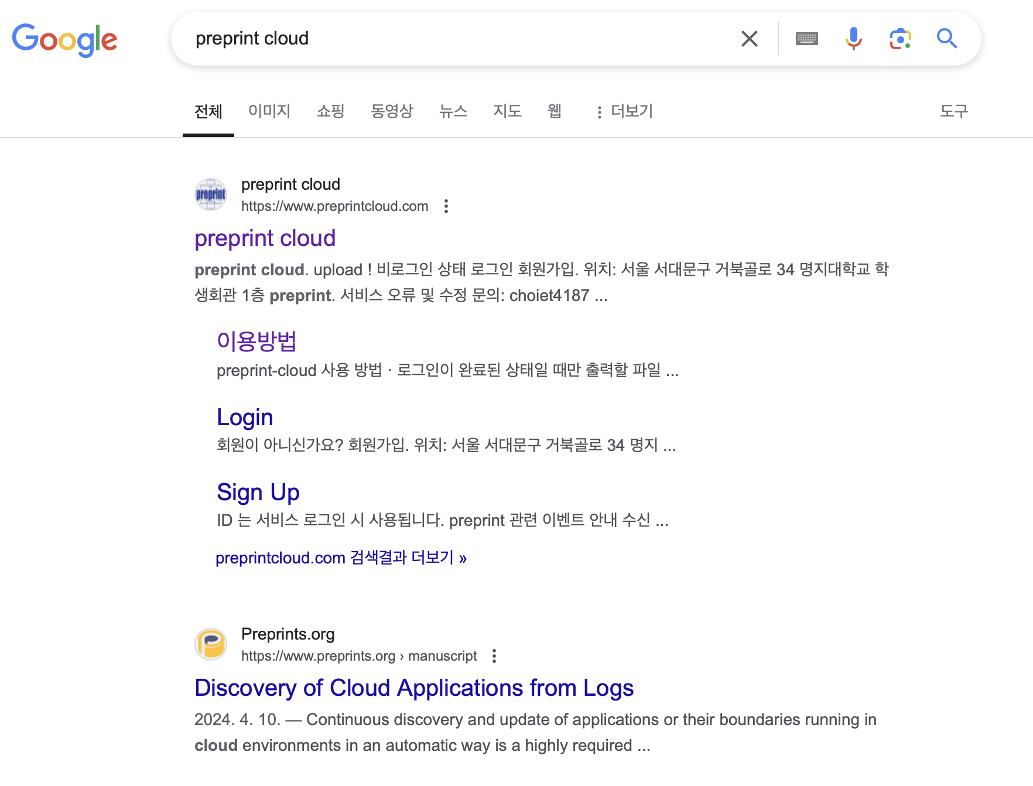
Task: Click the preprint cloud site name label
Action: tap(290, 184)
